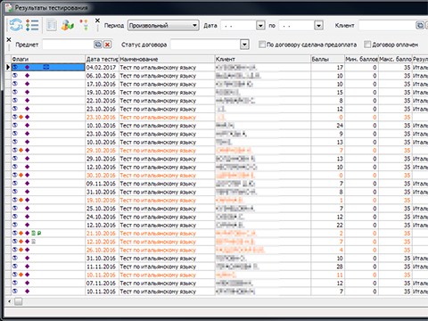Click the eye flag in 21.10.2016 row
428x321 pixels.
15,234
